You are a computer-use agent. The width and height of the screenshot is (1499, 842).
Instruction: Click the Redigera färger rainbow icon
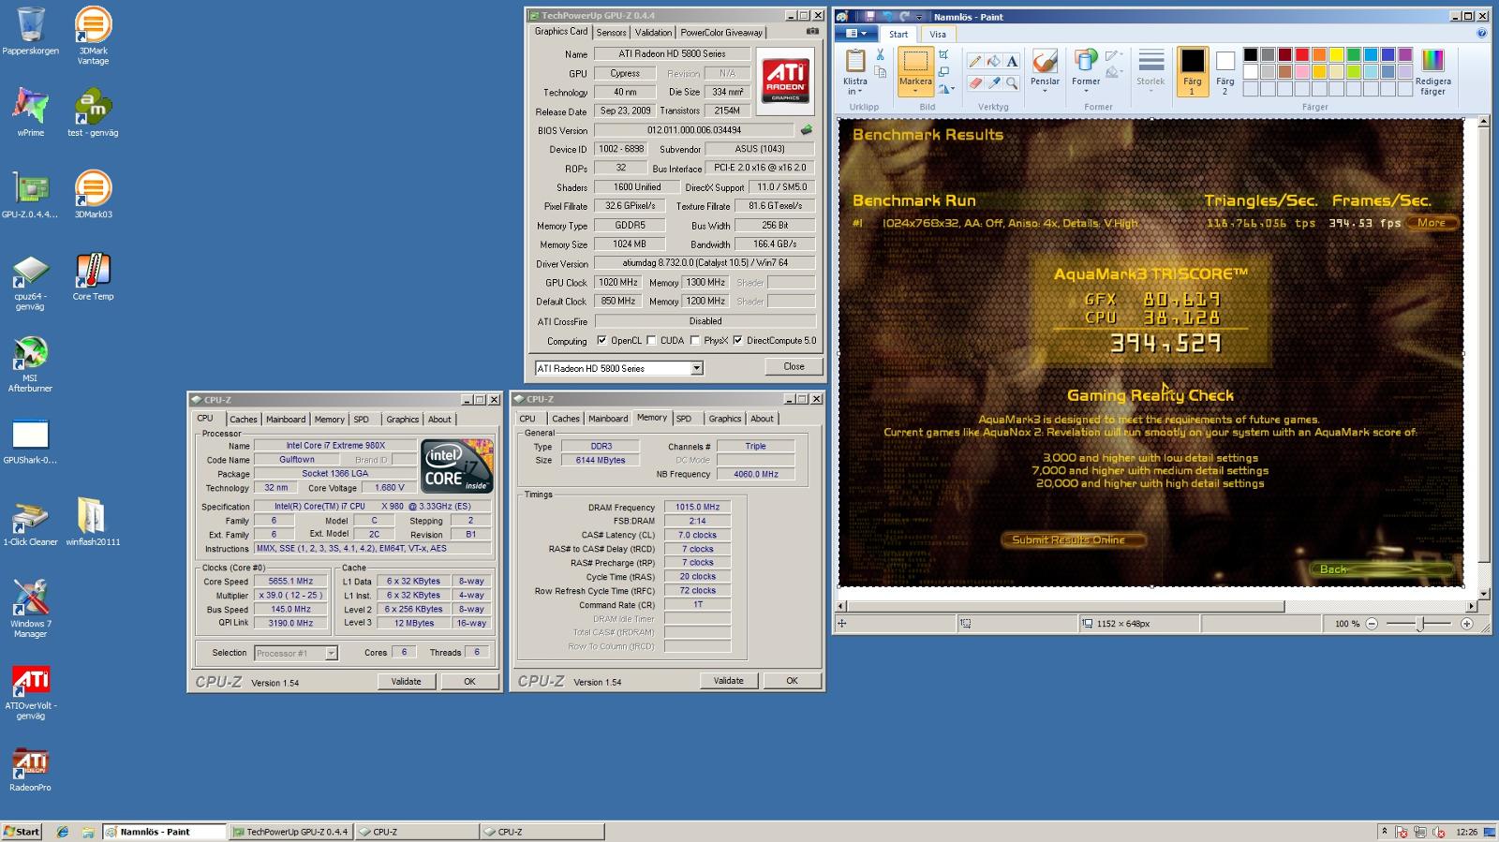[x=1432, y=61]
